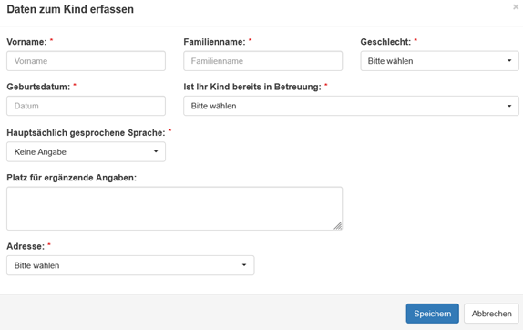Click the 'Platz für ergänzende Angaben:' label
The width and height of the screenshot is (523, 330).
pos(71,178)
